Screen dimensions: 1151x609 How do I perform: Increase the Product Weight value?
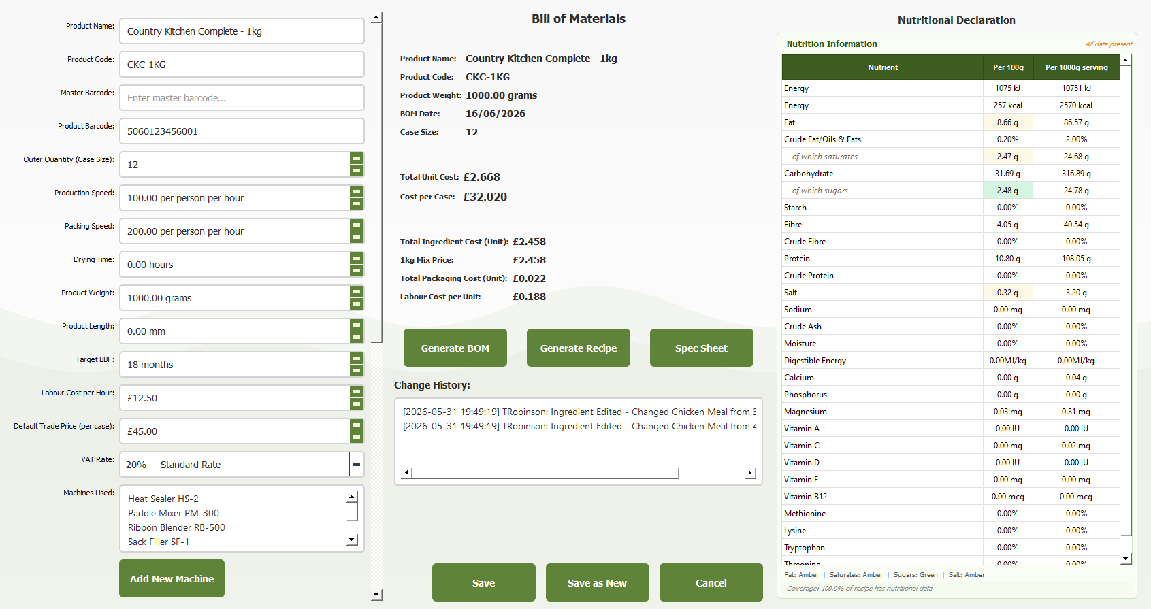pos(357,292)
